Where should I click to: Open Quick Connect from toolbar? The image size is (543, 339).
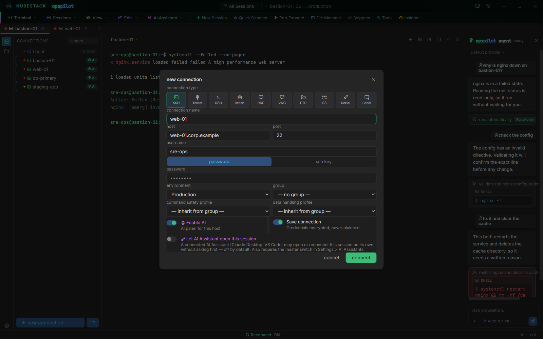coord(250,18)
